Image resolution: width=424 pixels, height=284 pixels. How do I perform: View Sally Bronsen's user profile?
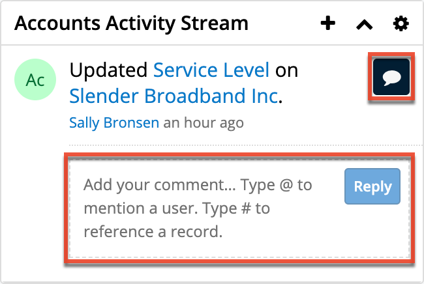point(114,122)
